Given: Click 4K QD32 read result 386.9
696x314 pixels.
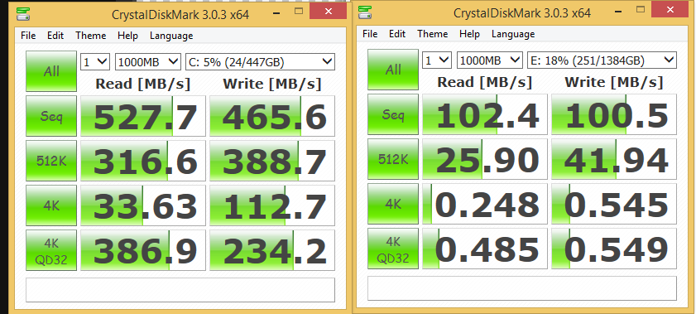Looking at the screenshot, I should (143, 250).
